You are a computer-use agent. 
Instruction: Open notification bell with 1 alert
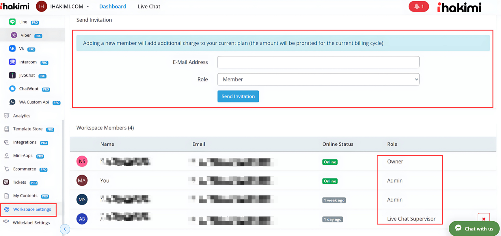[x=418, y=6]
